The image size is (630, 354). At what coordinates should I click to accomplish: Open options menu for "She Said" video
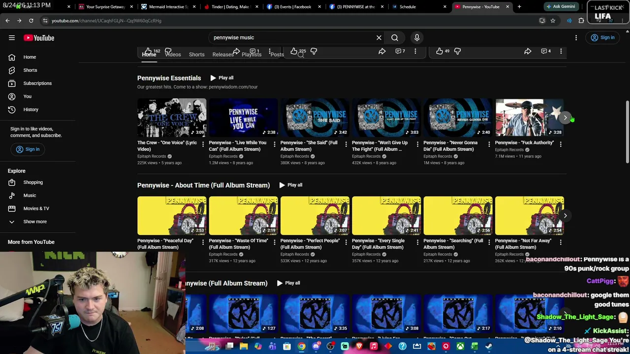(346, 144)
